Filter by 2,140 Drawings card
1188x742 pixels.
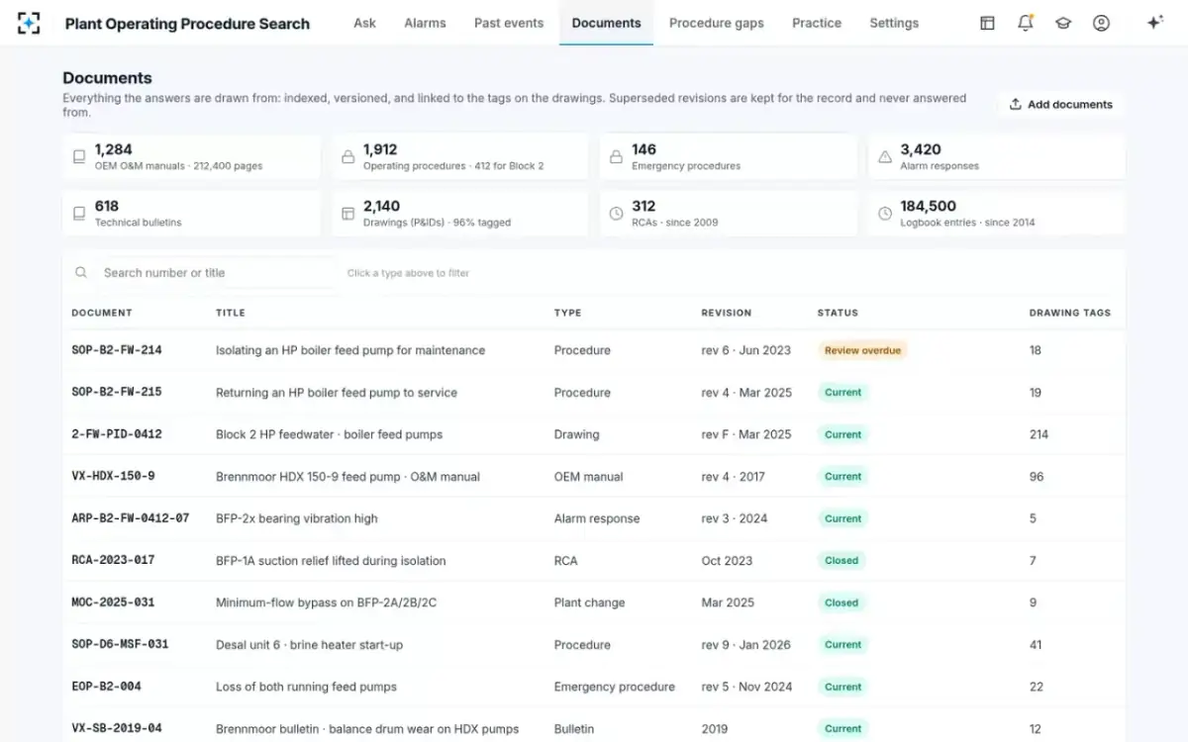coord(459,214)
